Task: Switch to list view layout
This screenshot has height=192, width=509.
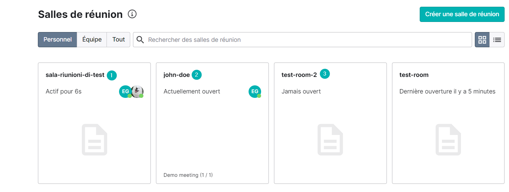Action: 497,39
